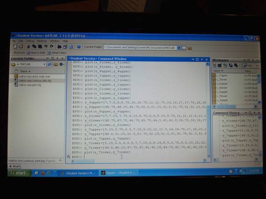
Task: Expand file details panel chevron
Action: [60, 160]
